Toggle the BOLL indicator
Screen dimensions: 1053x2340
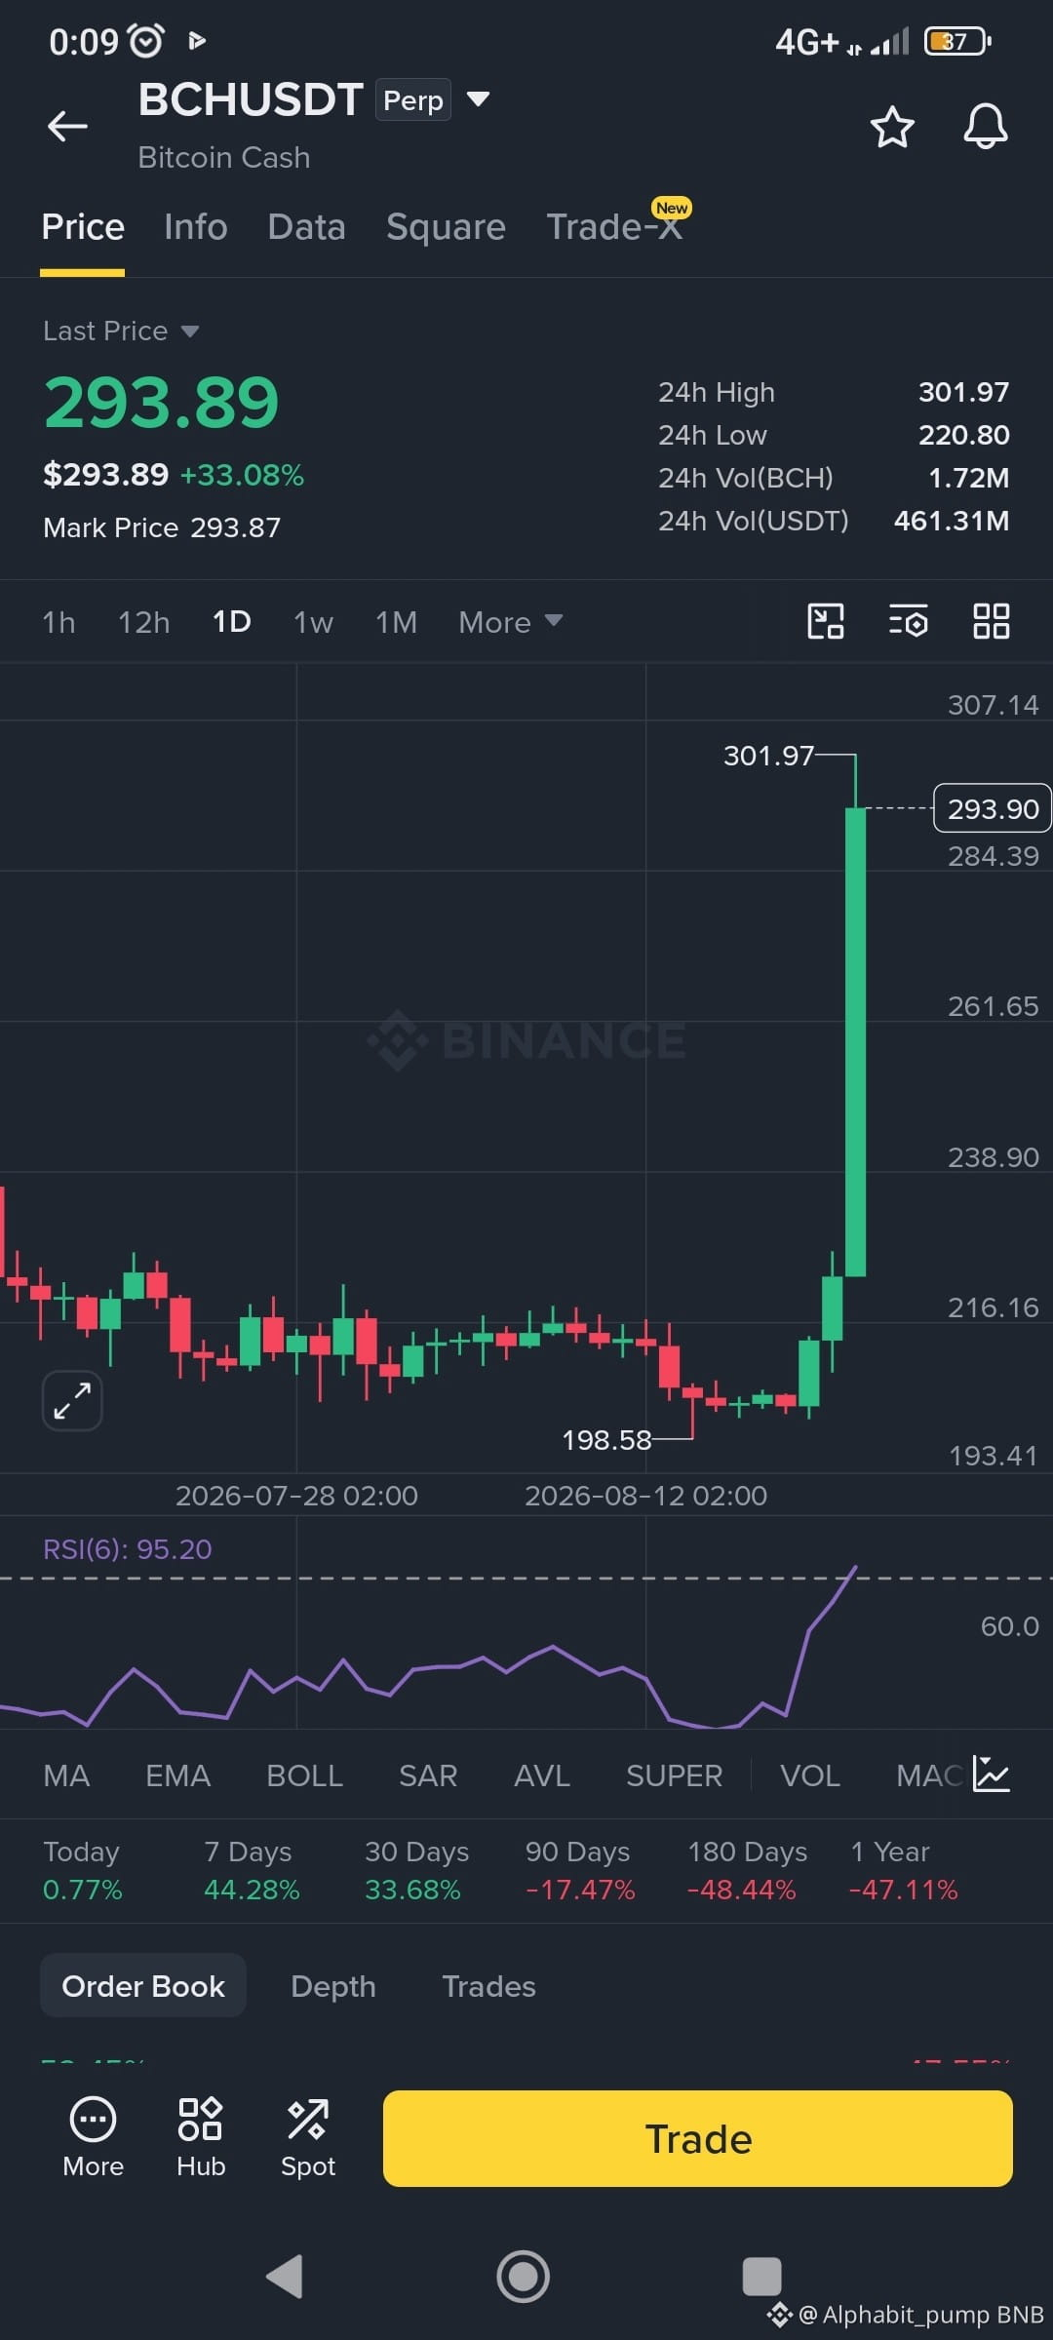[304, 1775]
